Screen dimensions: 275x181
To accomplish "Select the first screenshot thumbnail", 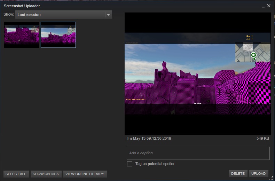I will 22,35.
